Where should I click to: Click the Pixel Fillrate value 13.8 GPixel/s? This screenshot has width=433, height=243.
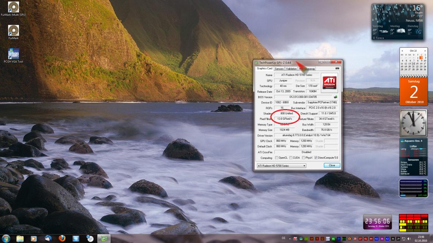[285, 119]
